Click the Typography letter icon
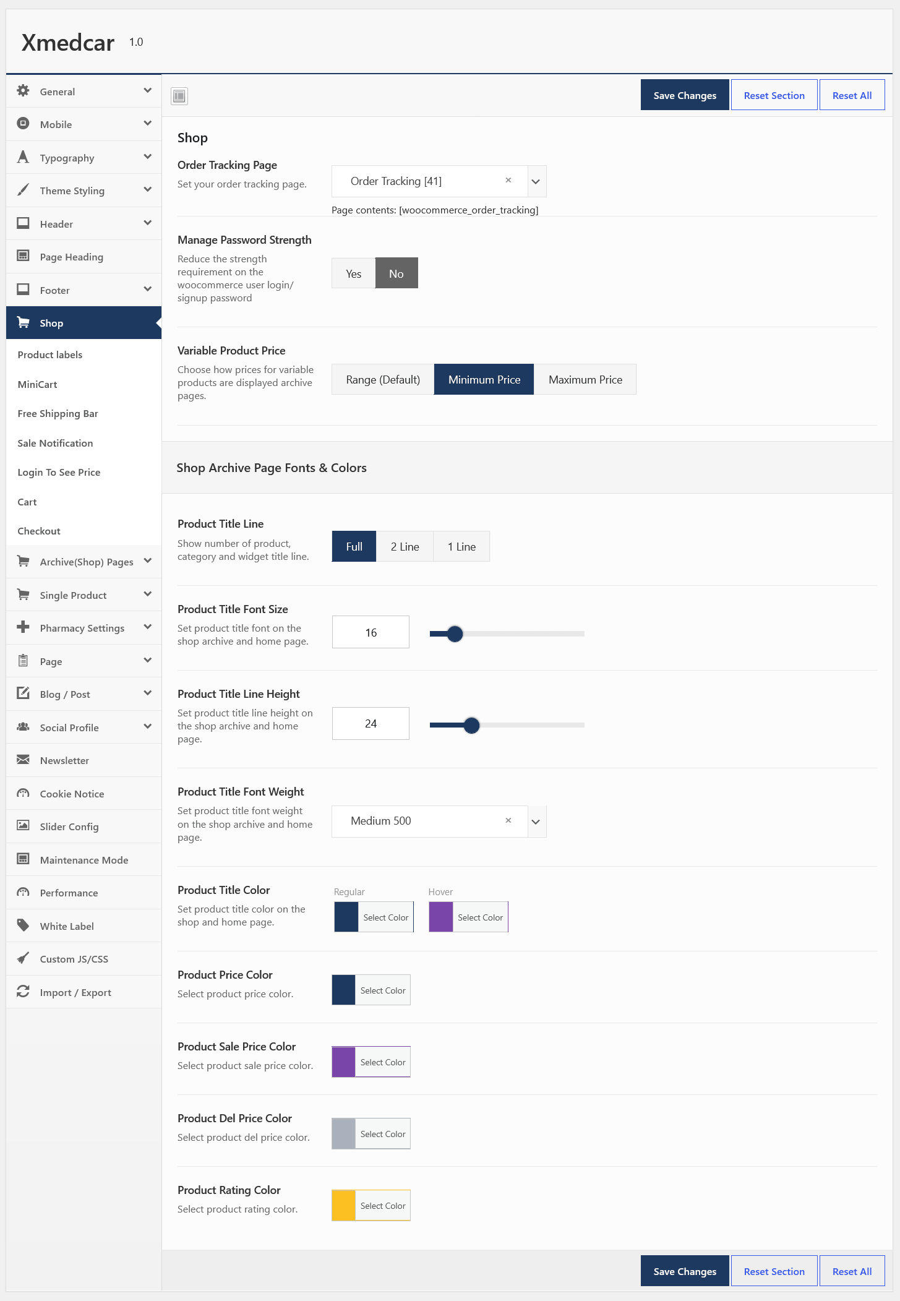900x1301 pixels. pyautogui.click(x=24, y=157)
